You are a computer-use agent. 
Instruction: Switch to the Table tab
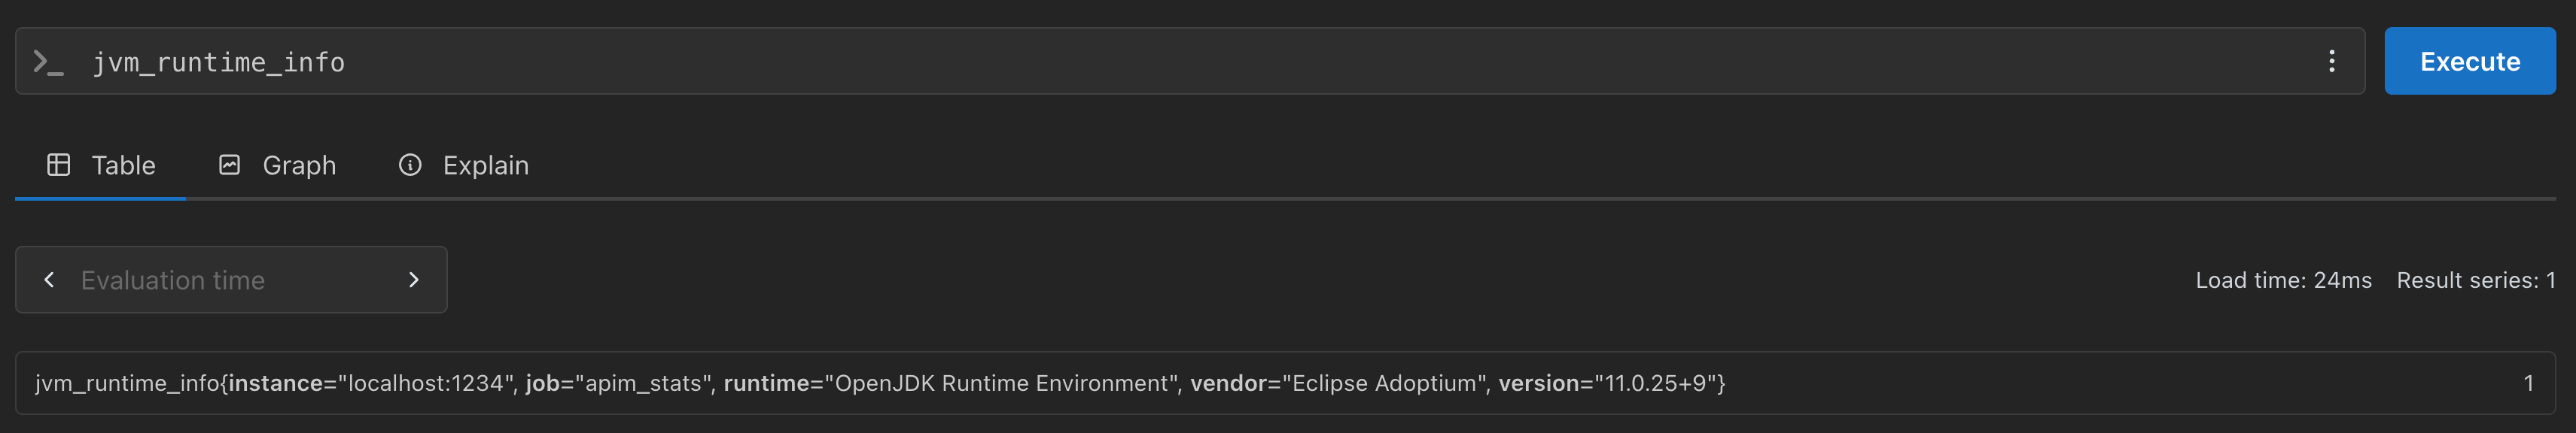pyautogui.click(x=101, y=165)
